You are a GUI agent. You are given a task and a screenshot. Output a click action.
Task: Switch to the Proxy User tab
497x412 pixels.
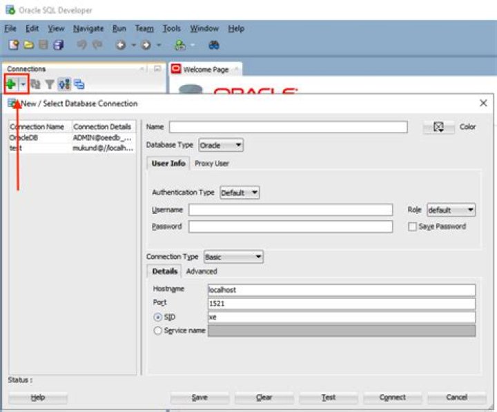(x=211, y=164)
